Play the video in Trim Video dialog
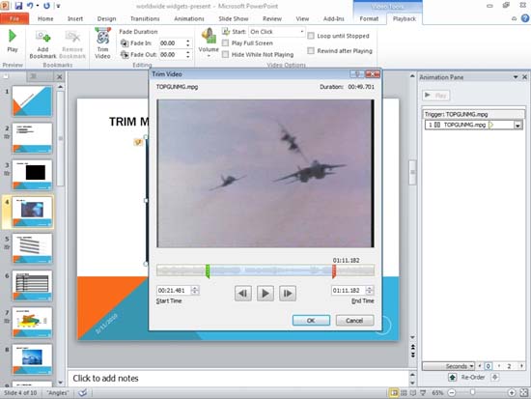Screen dimensions: 531x399 click(265, 294)
